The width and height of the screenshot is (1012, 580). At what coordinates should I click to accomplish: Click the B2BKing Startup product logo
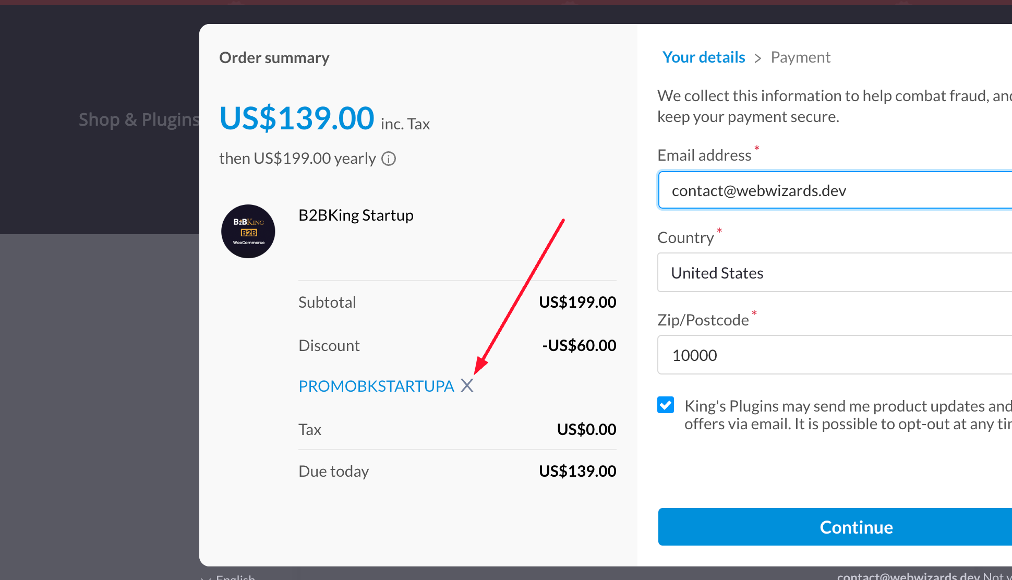tap(248, 231)
